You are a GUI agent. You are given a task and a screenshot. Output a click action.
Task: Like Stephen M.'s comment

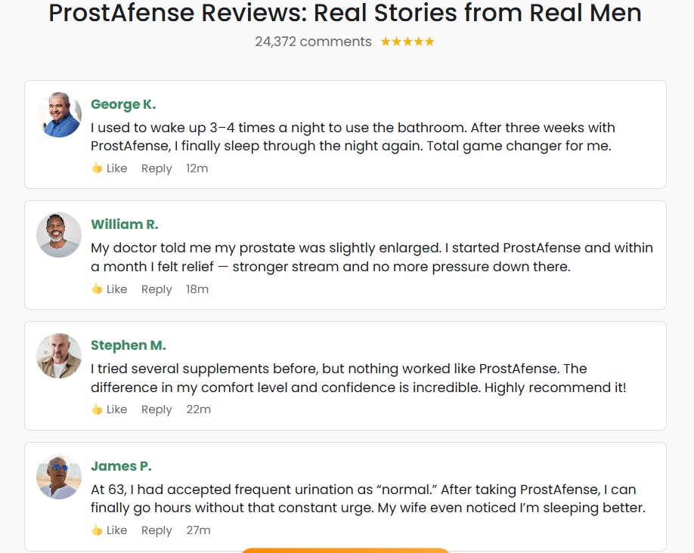coord(110,409)
